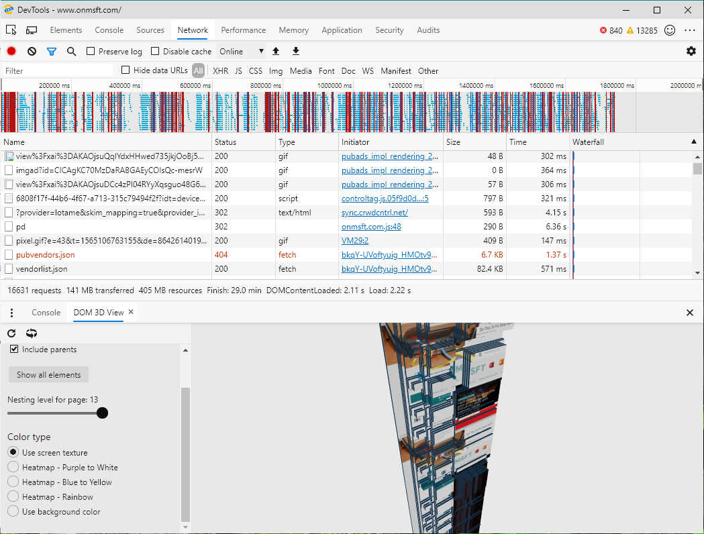The width and height of the screenshot is (704, 534).
Task: Open the Application tab
Action: 342,30
